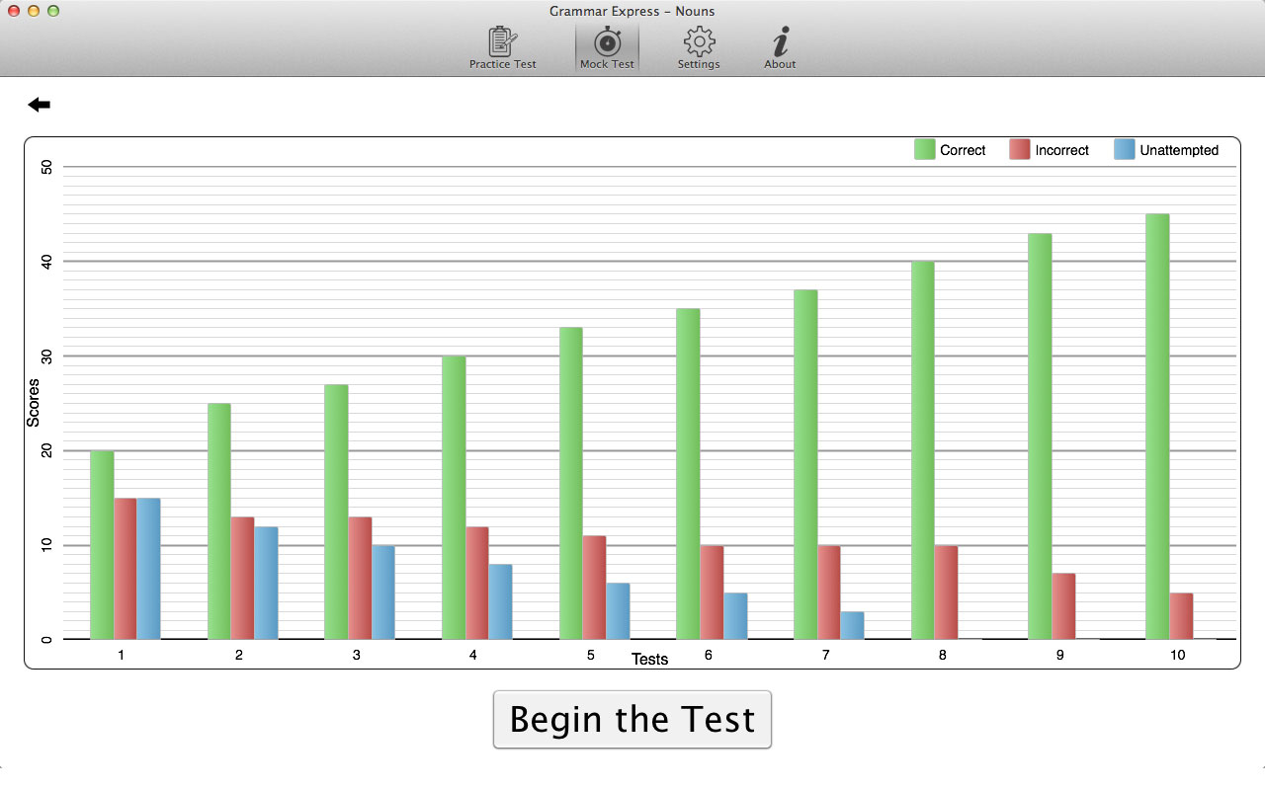
Task: Click the green zoom window button
Action: click(x=53, y=11)
